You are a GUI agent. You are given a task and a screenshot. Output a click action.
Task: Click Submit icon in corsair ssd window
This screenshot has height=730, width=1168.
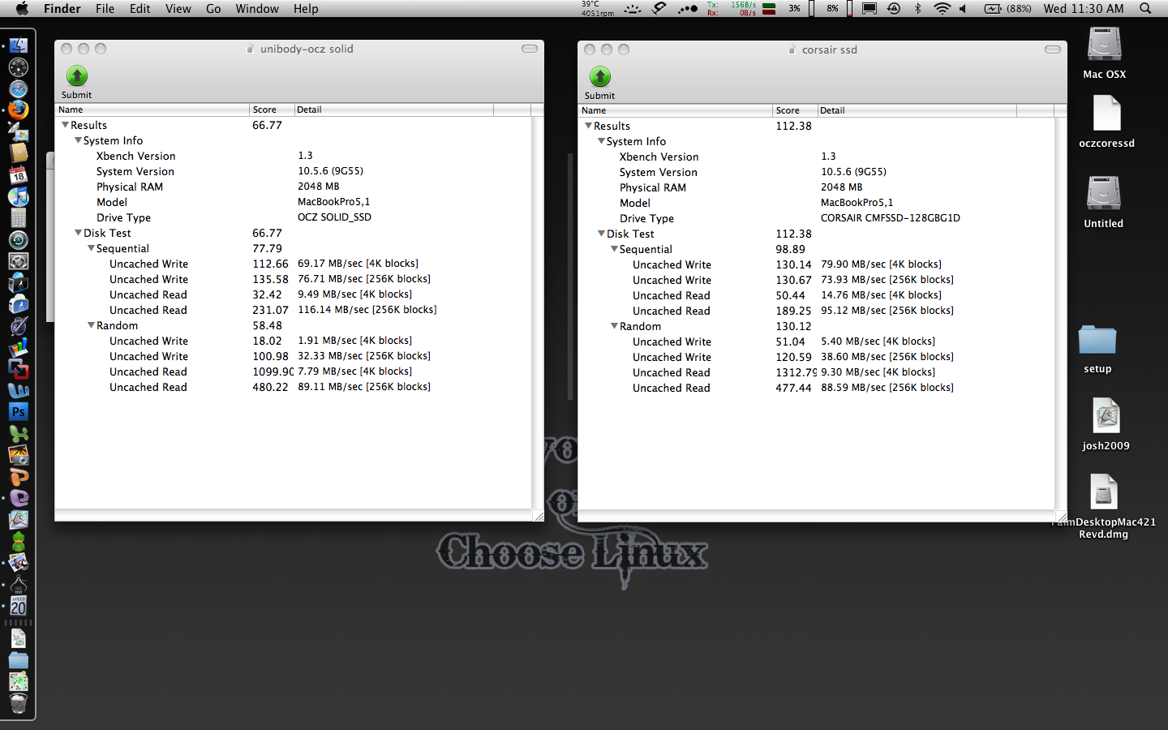(x=600, y=77)
